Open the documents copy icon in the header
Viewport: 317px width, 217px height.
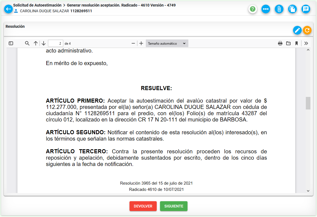292,9
